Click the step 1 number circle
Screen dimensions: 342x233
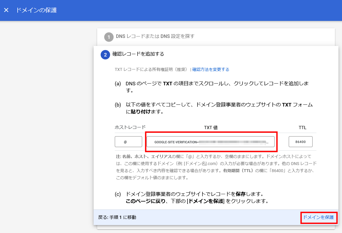pos(109,37)
